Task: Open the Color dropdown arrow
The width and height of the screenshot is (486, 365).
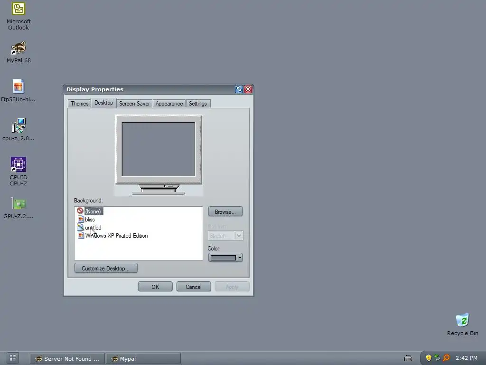Action: click(240, 258)
